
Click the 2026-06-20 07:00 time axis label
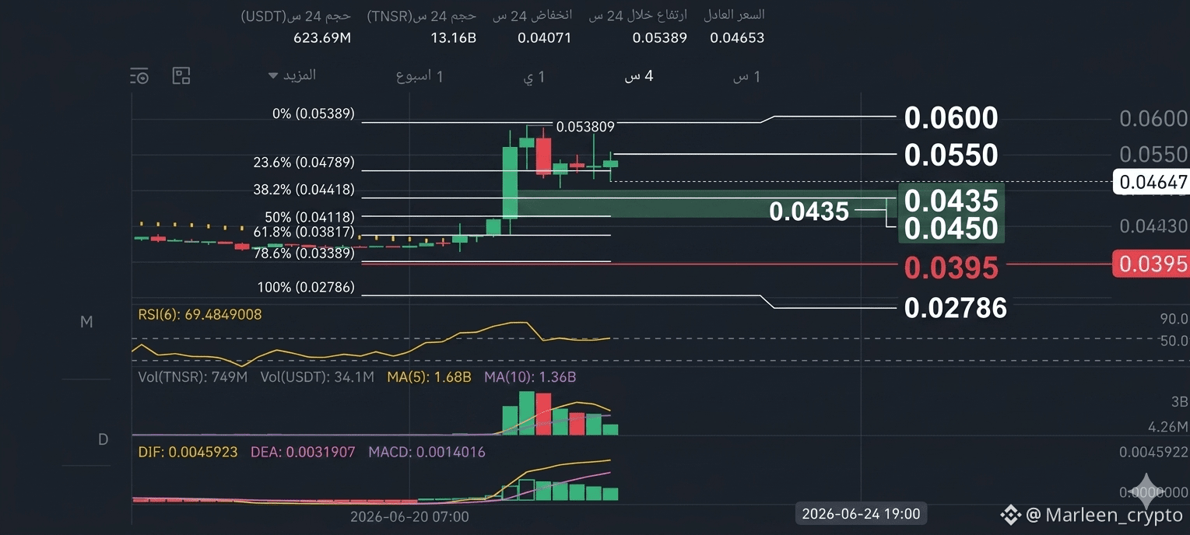pyautogui.click(x=409, y=516)
